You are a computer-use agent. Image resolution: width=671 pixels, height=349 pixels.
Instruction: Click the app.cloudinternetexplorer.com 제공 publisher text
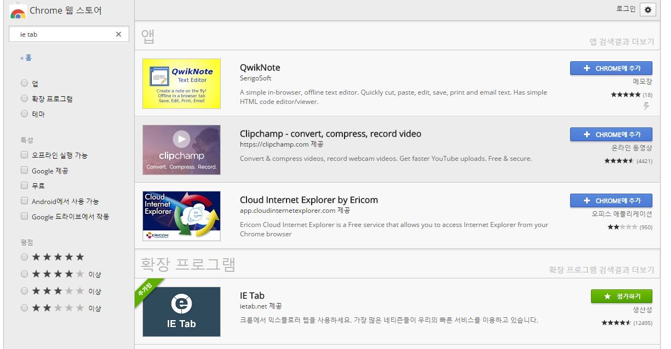295,211
